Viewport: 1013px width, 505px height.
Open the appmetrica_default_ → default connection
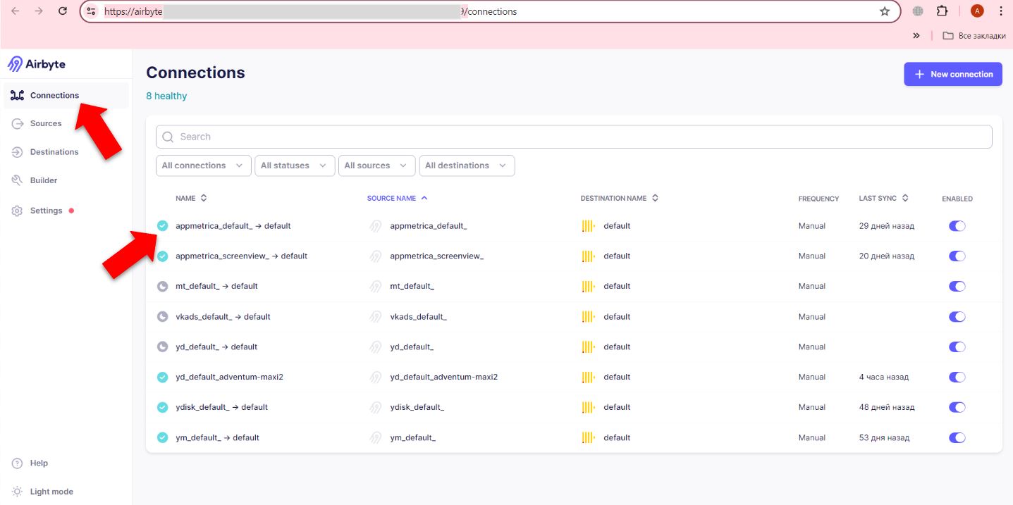pyautogui.click(x=233, y=226)
